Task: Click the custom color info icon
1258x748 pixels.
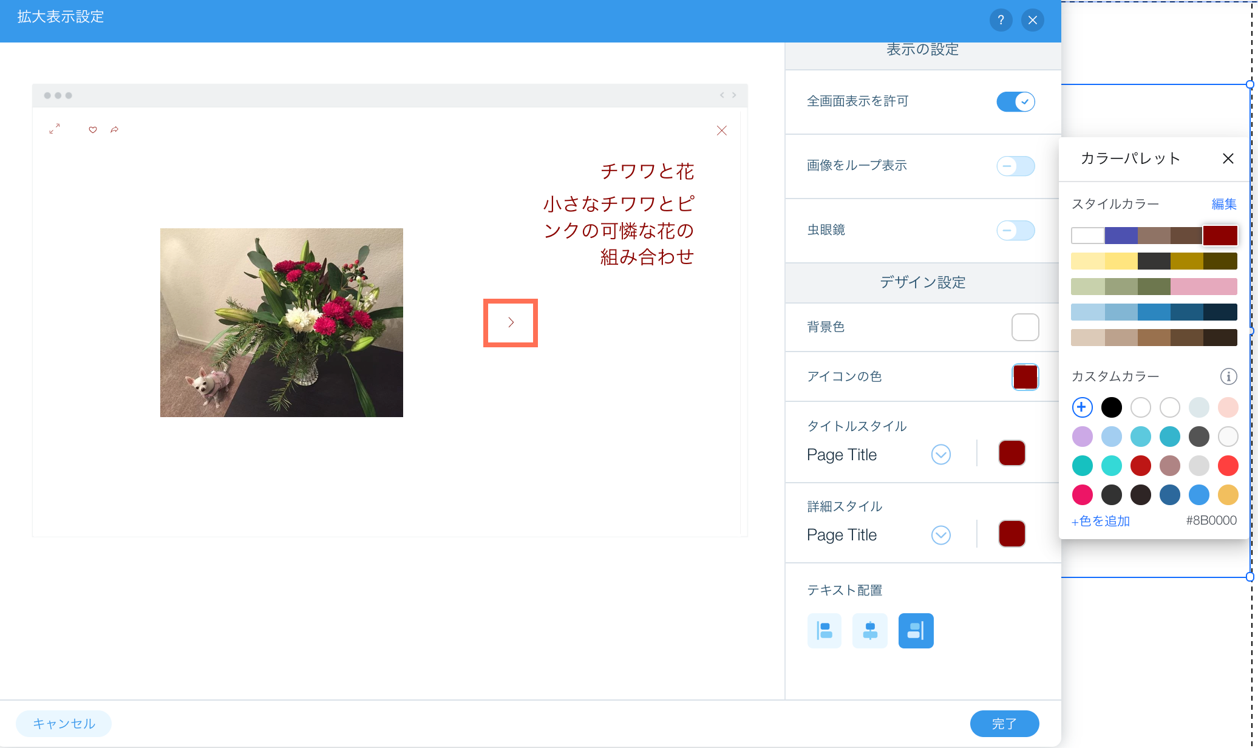Action: 1228,376
